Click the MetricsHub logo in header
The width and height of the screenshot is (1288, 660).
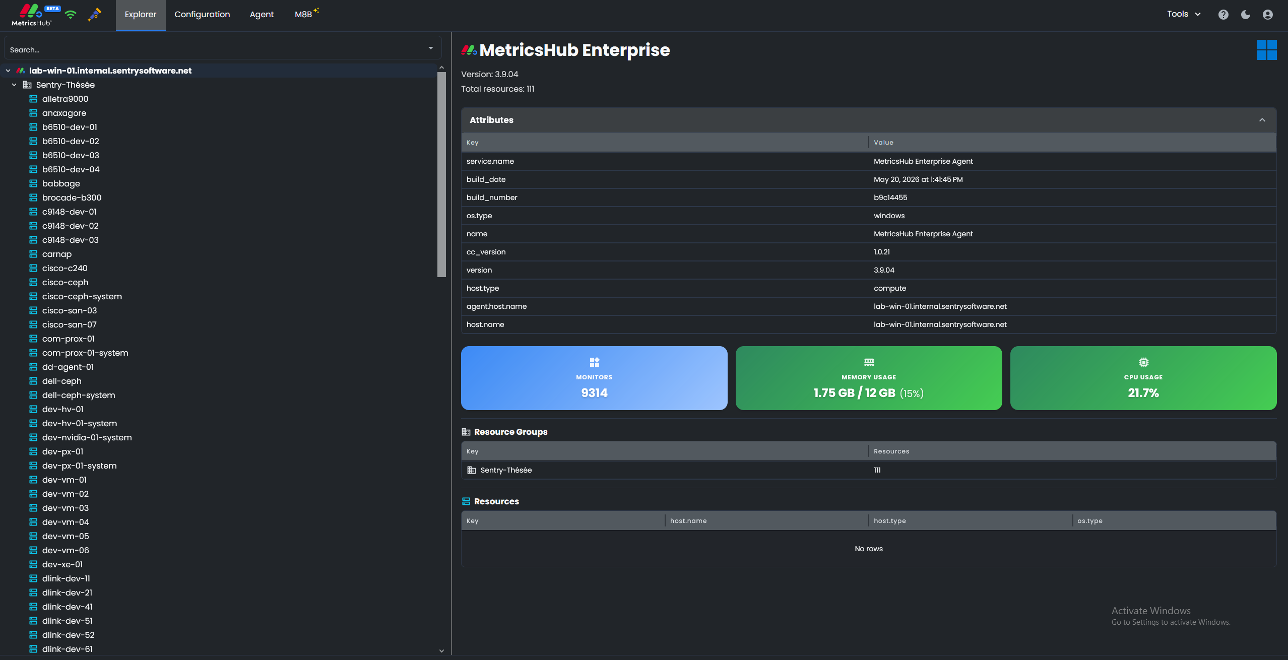pos(31,14)
